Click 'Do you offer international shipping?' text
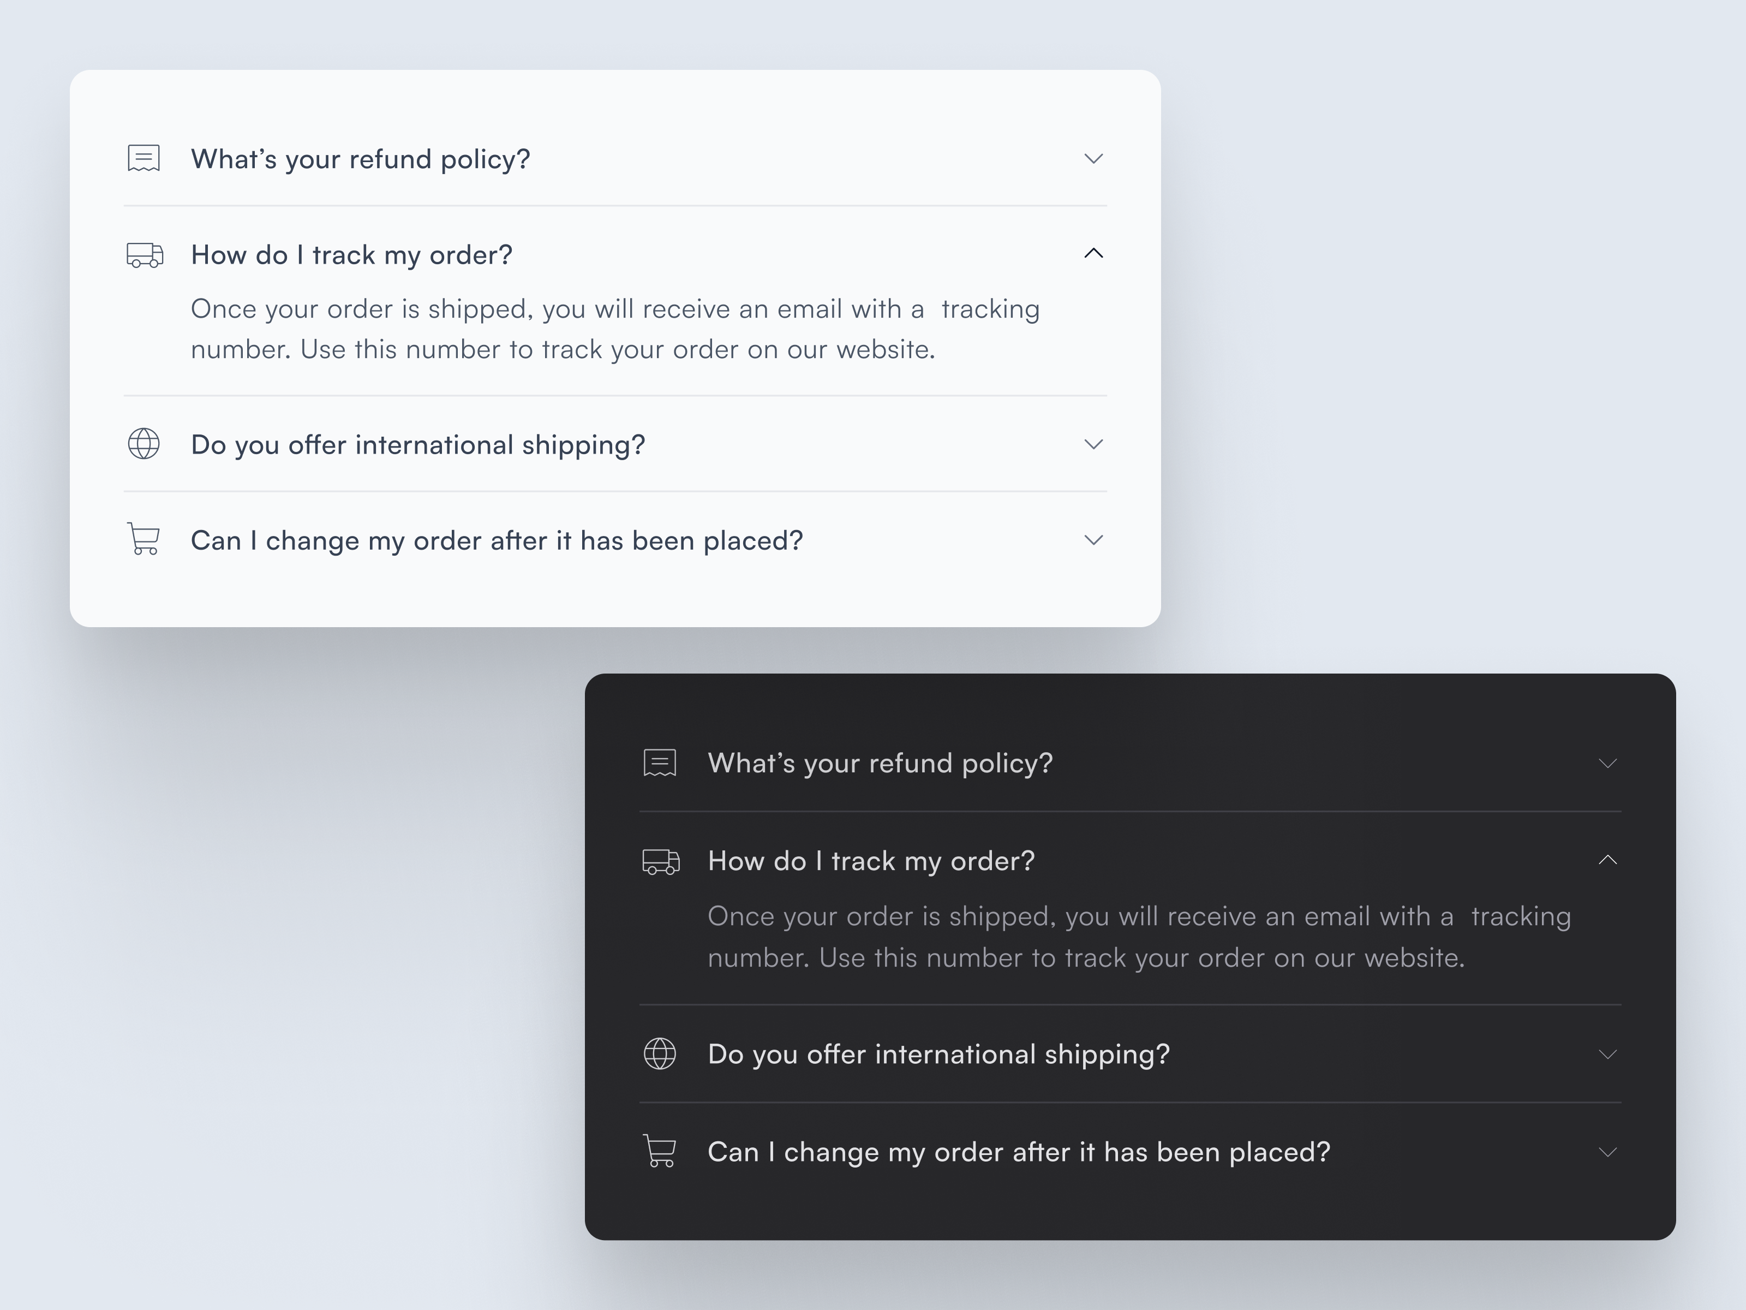The image size is (1746, 1310). tap(417, 444)
